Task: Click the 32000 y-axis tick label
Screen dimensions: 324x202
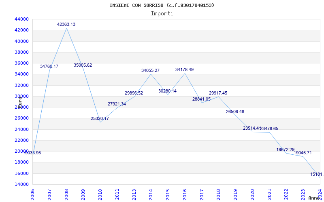Action: coord(21,85)
